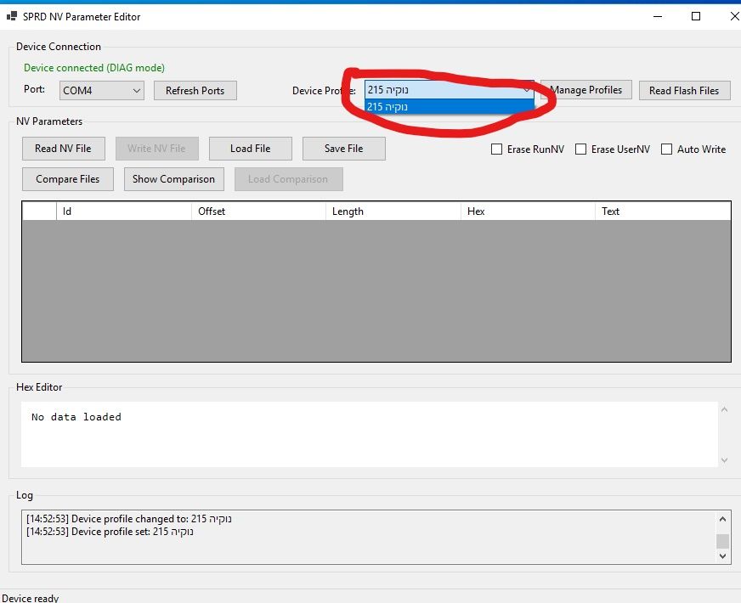Open Compare Files
Image resolution: width=741 pixels, height=603 pixels.
(68, 179)
